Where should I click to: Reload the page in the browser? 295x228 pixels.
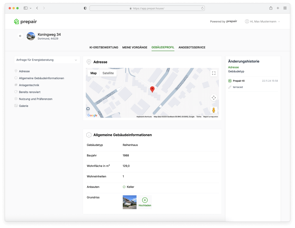(202, 8)
